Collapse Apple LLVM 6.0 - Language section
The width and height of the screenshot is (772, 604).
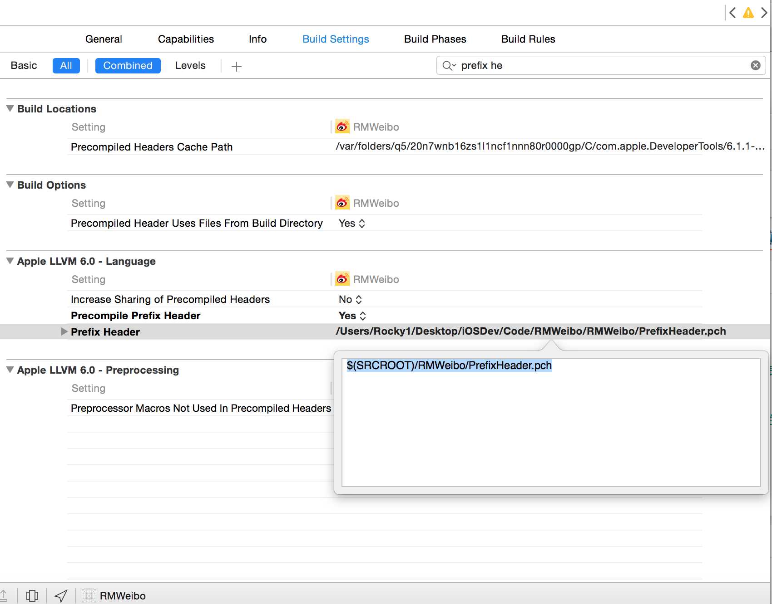click(x=10, y=261)
